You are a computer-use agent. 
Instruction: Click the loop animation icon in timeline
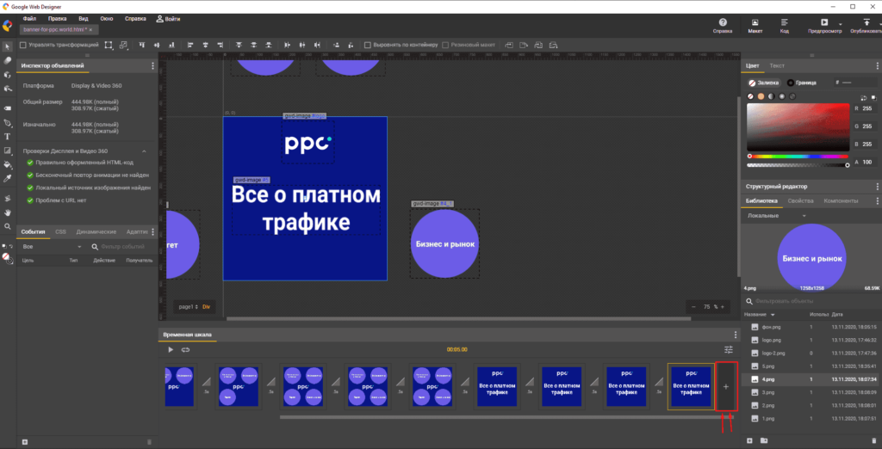click(x=185, y=349)
